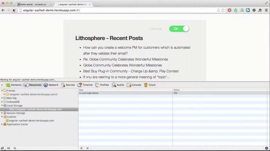Click the 'If you are referring to a more general meaning' post

click(127, 77)
